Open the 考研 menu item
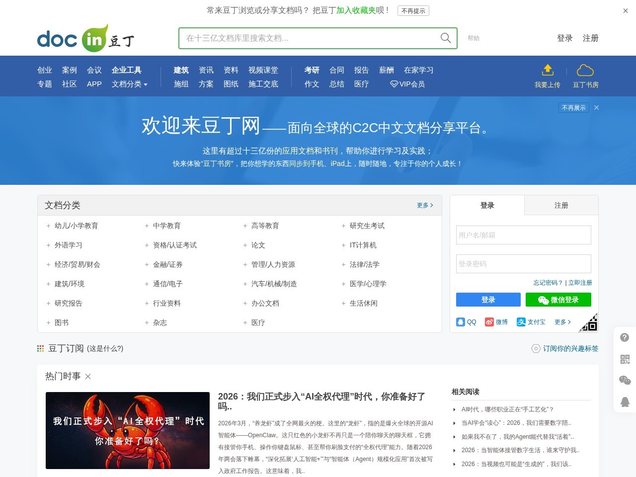 (312, 70)
